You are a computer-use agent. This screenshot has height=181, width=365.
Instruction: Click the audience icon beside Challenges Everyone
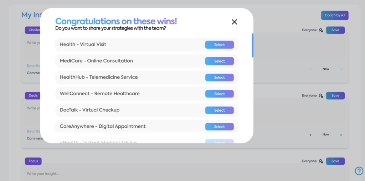pos(321,30)
